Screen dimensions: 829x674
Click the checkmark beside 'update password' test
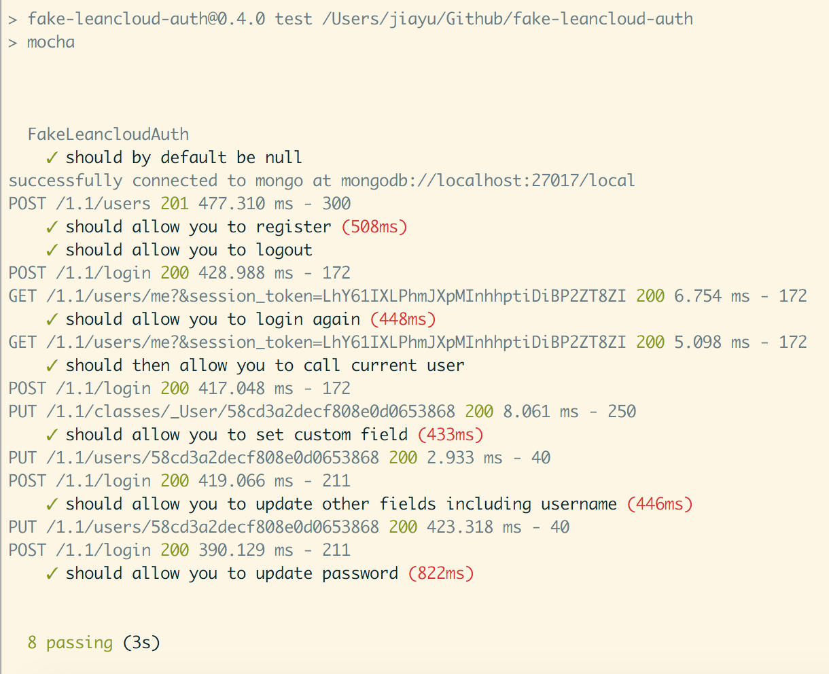coord(52,573)
